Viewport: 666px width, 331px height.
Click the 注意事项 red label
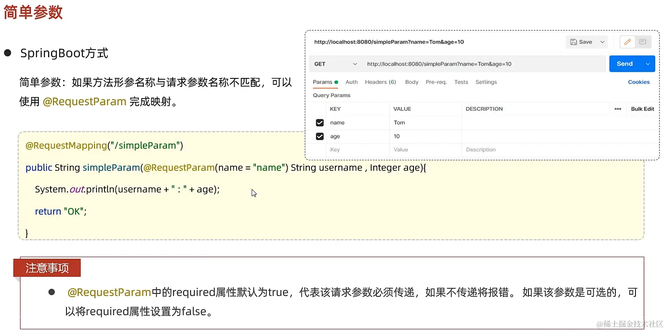pos(47,268)
